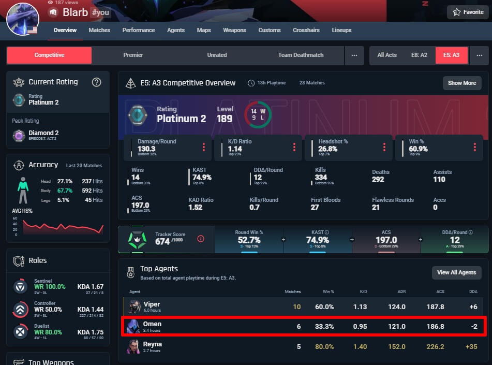This screenshot has height=365, width=492.
Task: Click the View All Agents button
Action: click(456, 272)
